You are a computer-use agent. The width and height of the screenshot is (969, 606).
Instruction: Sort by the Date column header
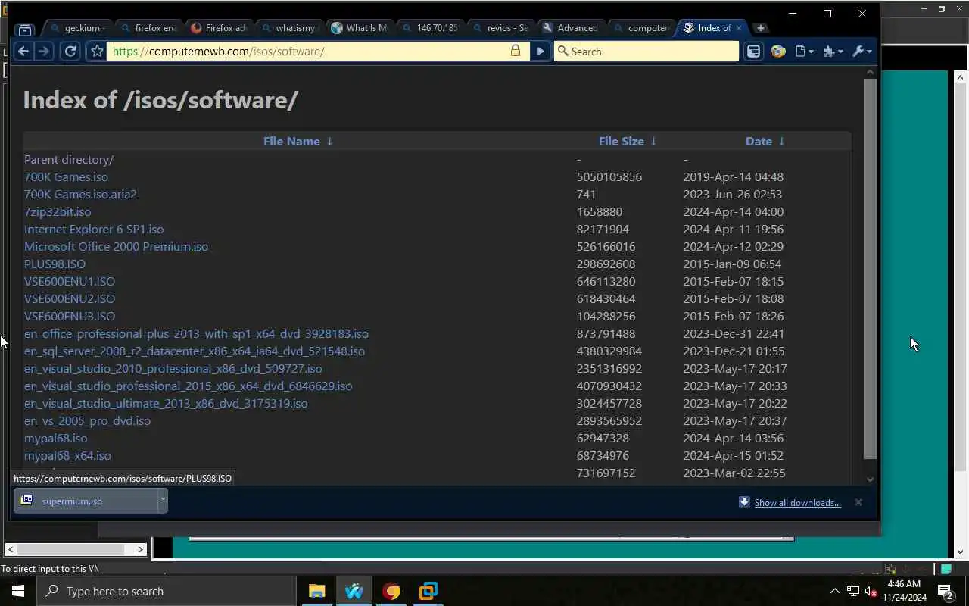[x=759, y=141]
